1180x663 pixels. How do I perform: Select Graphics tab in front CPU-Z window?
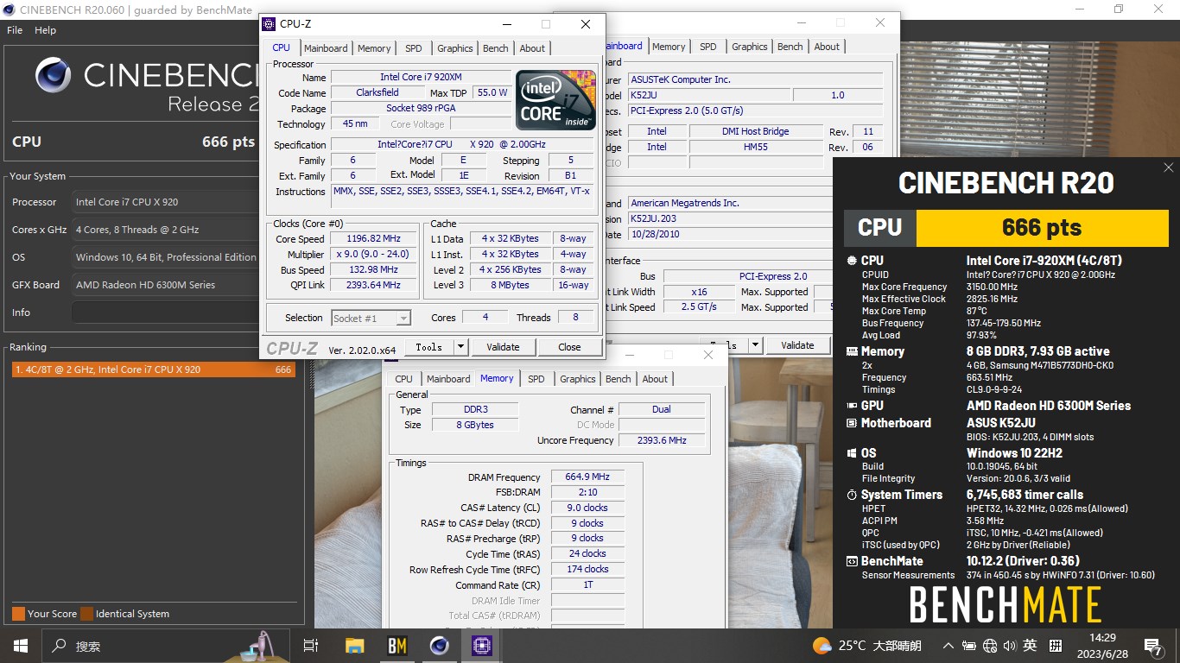pyautogui.click(x=455, y=48)
